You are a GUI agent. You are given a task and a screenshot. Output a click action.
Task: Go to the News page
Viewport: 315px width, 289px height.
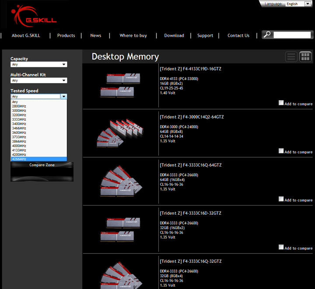point(96,35)
